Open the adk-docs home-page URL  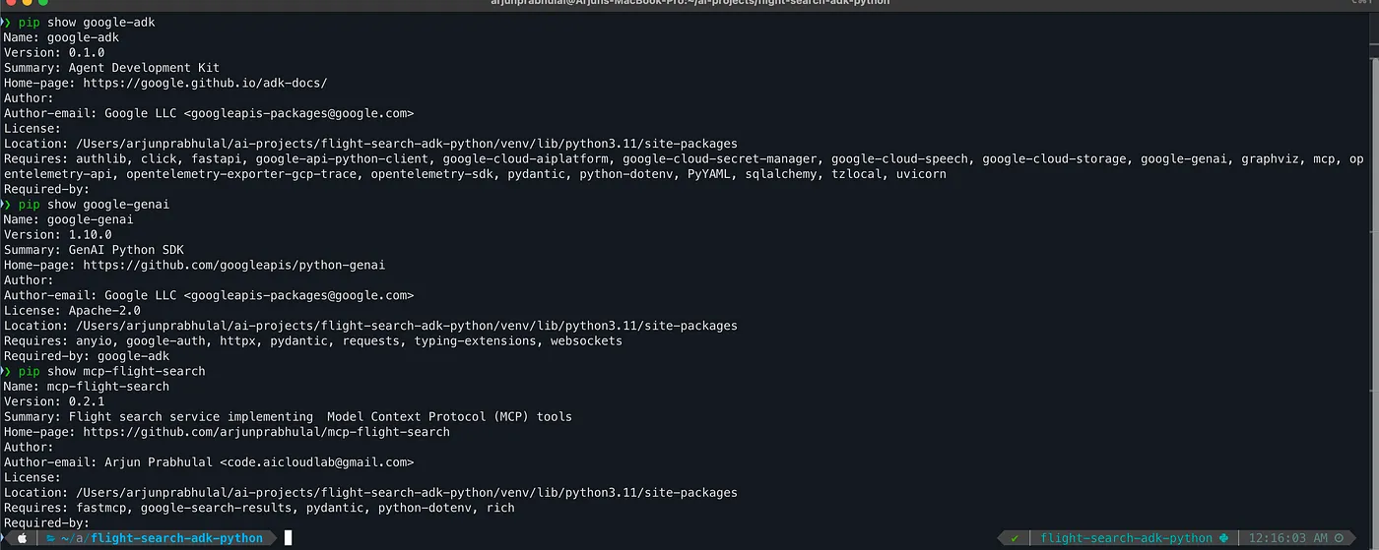pos(205,83)
